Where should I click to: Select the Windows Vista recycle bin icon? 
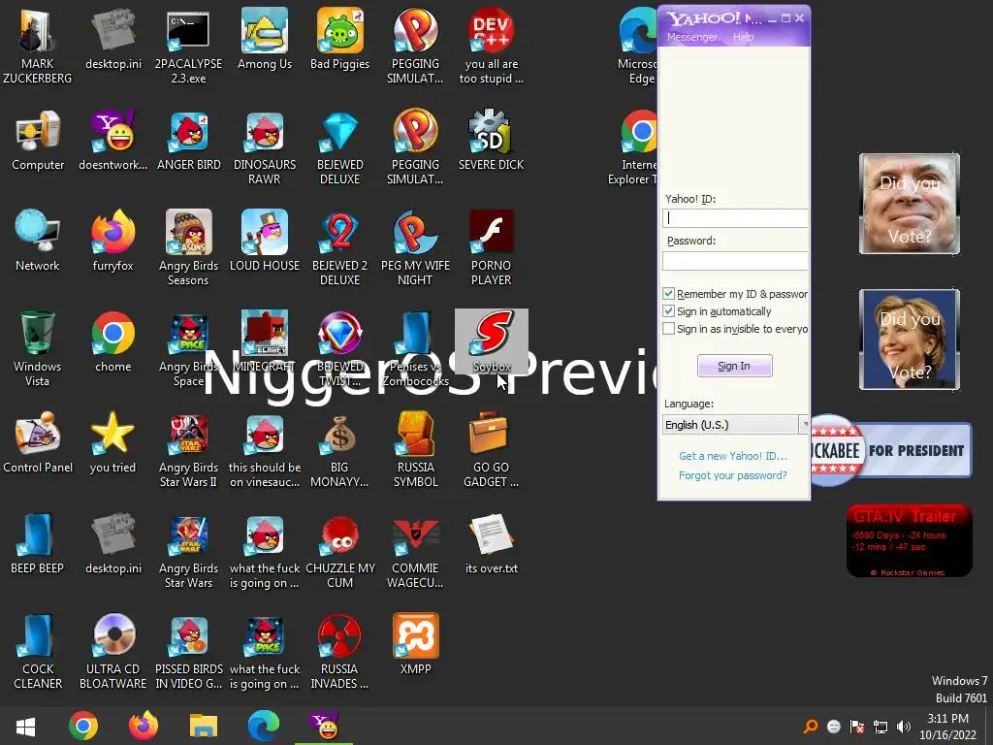point(38,348)
